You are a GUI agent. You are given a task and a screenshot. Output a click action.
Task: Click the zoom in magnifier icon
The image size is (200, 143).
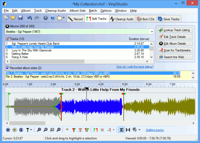(39, 130)
